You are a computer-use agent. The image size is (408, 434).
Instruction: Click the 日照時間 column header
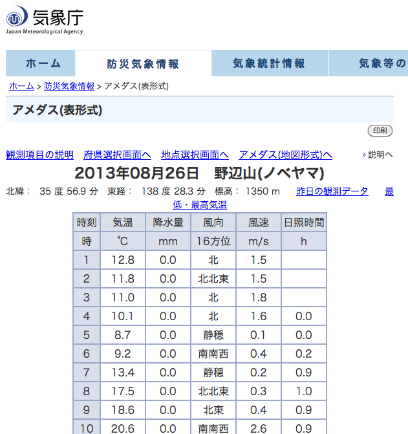[304, 222]
